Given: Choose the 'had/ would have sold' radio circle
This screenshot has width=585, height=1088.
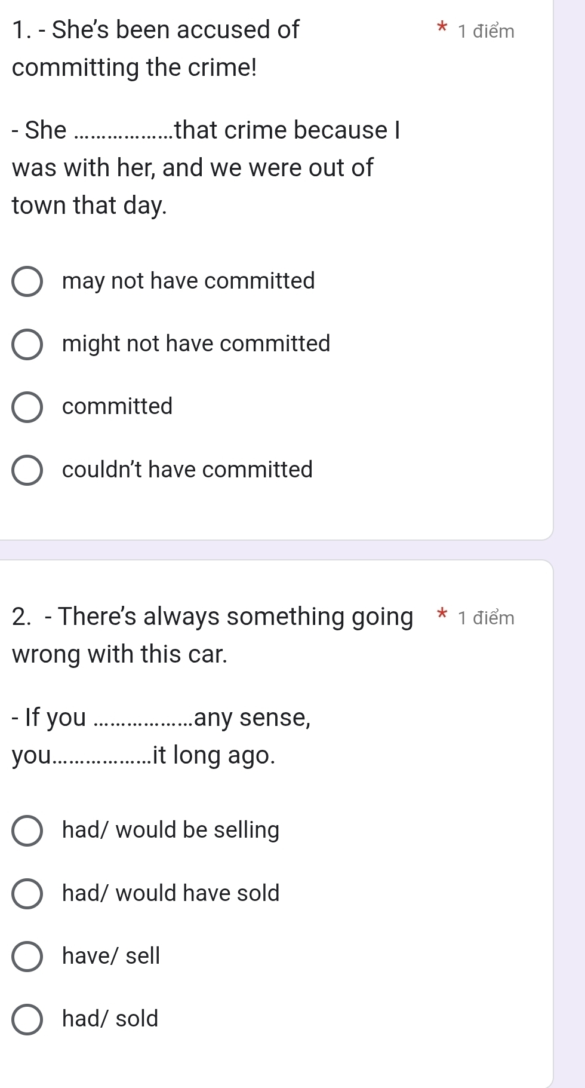Looking at the screenshot, I should point(27,893).
